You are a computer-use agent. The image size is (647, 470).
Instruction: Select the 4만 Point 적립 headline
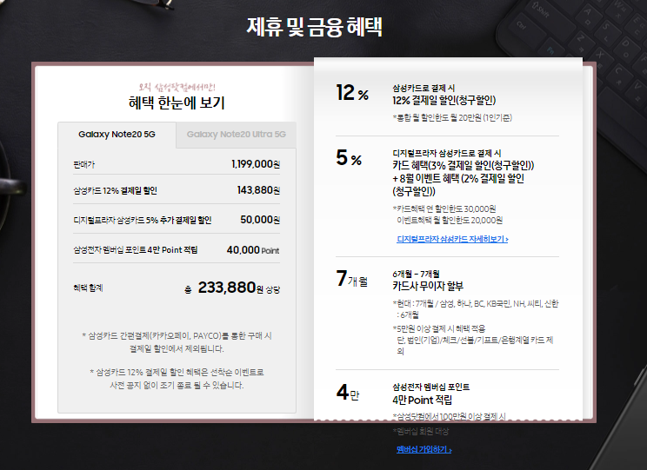tap(422, 400)
